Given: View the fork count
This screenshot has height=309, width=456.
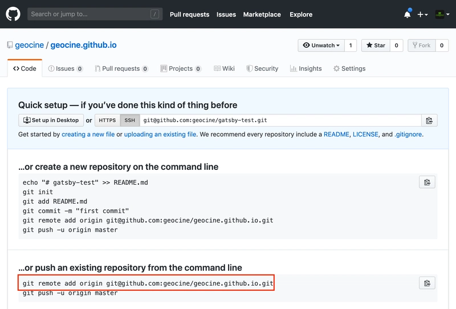Looking at the screenshot, I should click(442, 46).
